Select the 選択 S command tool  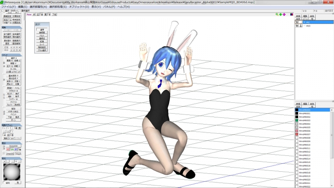(14, 58)
